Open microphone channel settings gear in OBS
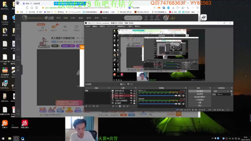Screen dimensions: 251x141 tap(184, 96)
